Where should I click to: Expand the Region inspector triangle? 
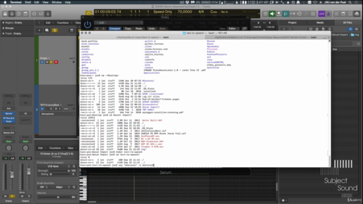click(x=3, y=23)
